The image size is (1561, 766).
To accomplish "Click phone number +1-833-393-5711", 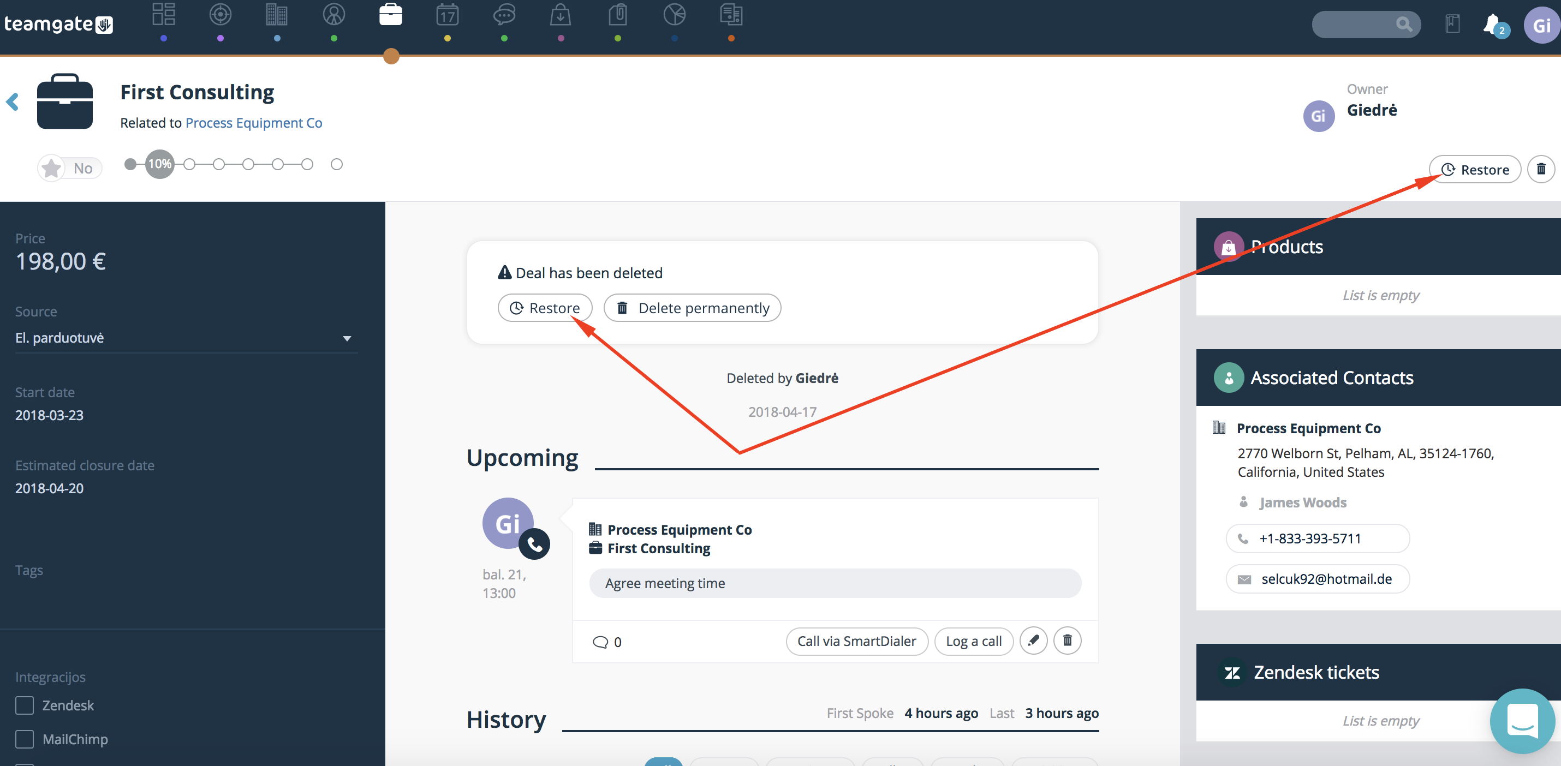I will click(x=1318, y=538).
